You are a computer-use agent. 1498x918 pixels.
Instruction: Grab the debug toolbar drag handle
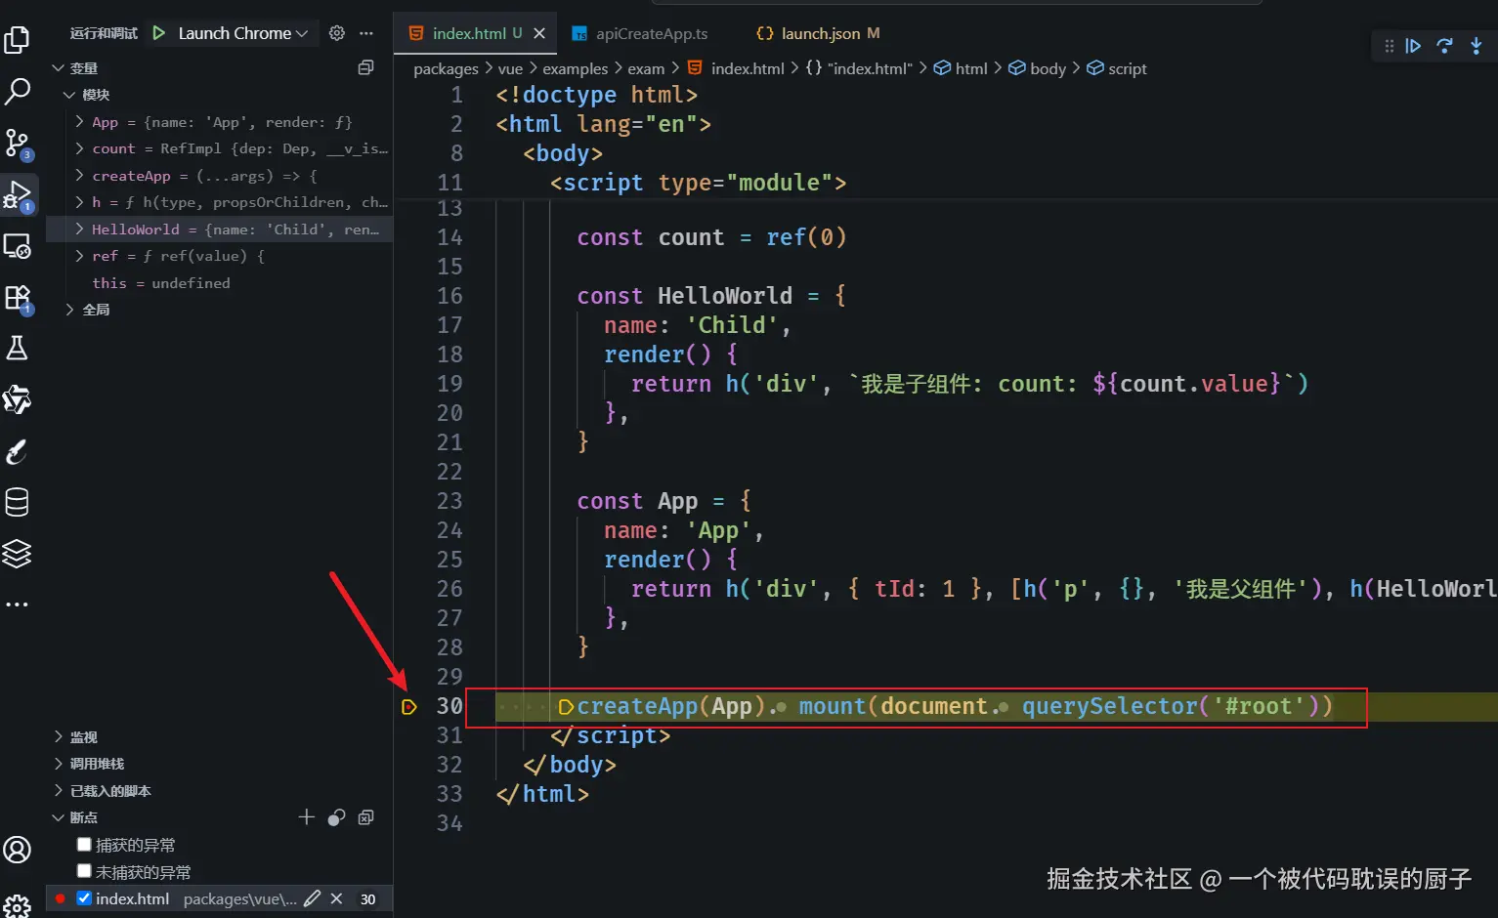[x=1389, y=46]
